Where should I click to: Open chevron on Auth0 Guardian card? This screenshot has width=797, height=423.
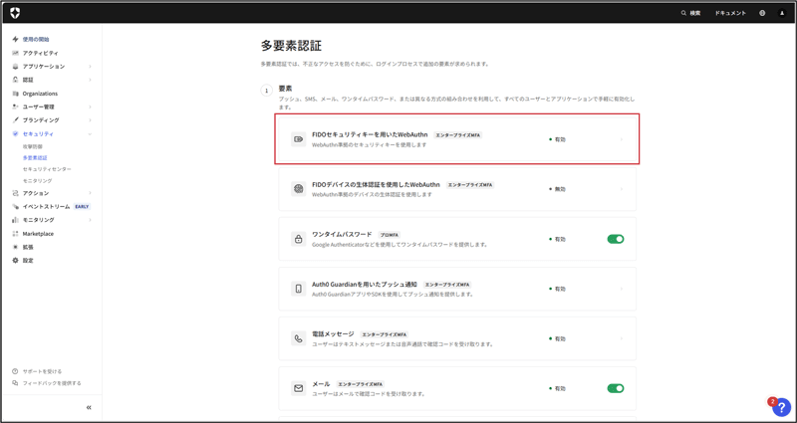tap(622, 289)
